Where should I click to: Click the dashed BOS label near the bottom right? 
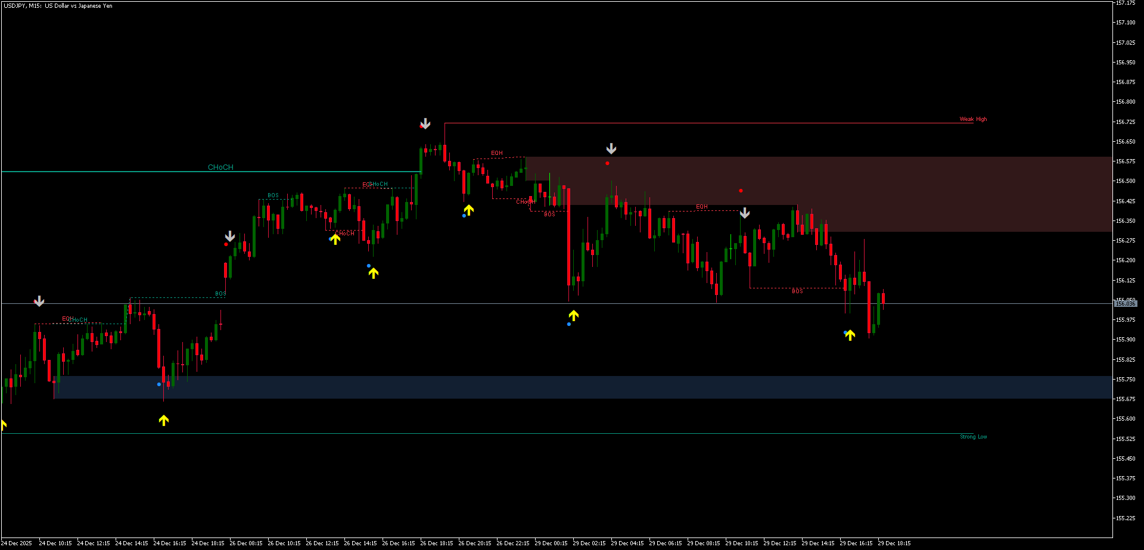(797, 291)
